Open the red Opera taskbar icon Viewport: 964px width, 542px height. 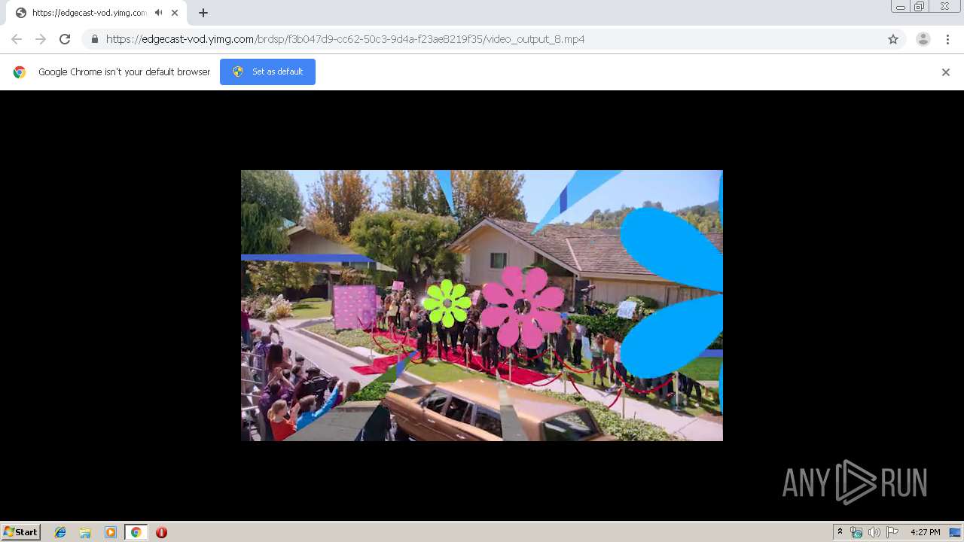[x=161, y=532]
